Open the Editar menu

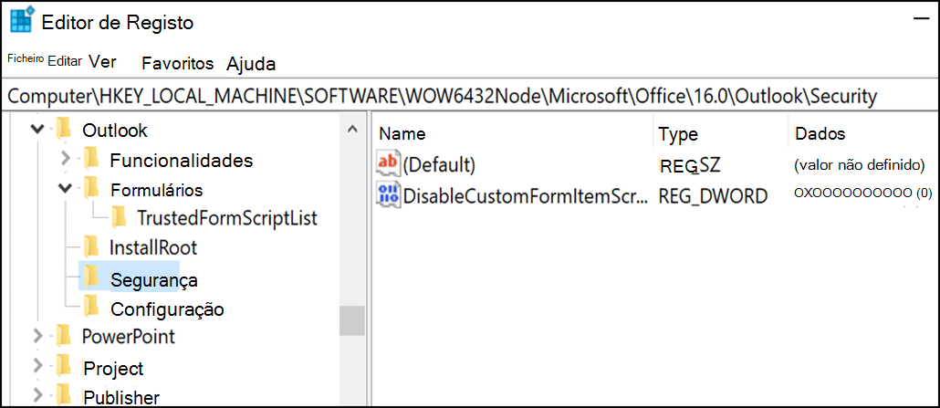click(x=65, y=62)
